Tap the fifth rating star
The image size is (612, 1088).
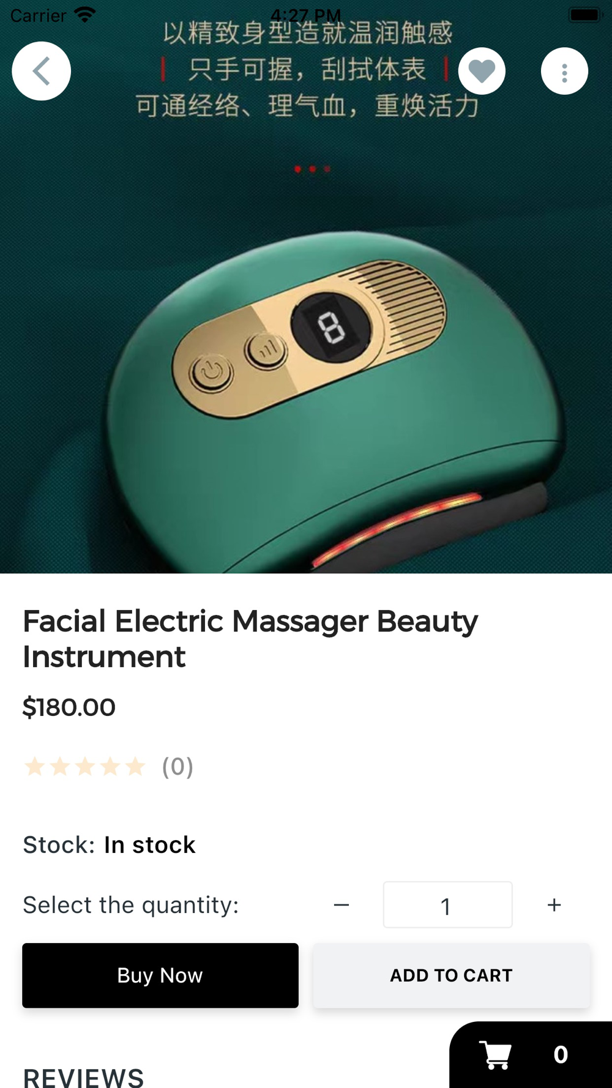[x=135, y=766]
